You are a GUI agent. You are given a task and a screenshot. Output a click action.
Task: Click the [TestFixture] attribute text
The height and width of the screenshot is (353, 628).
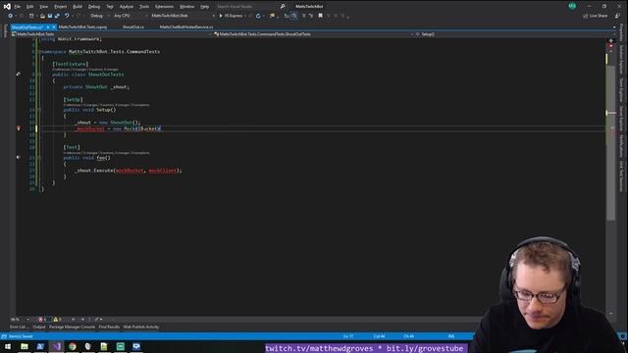click(x=71, y=64)
